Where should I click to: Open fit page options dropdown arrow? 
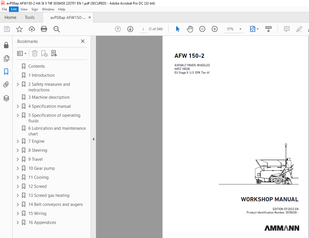tap(257, 29)
